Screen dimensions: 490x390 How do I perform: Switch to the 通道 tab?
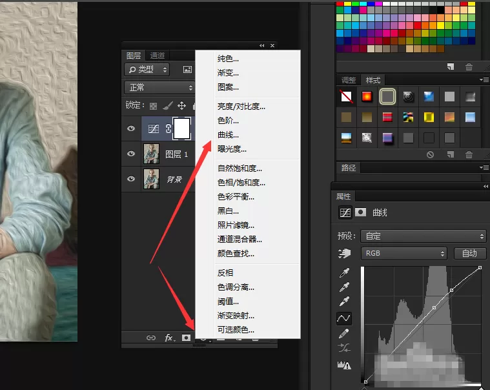(157, 56)
